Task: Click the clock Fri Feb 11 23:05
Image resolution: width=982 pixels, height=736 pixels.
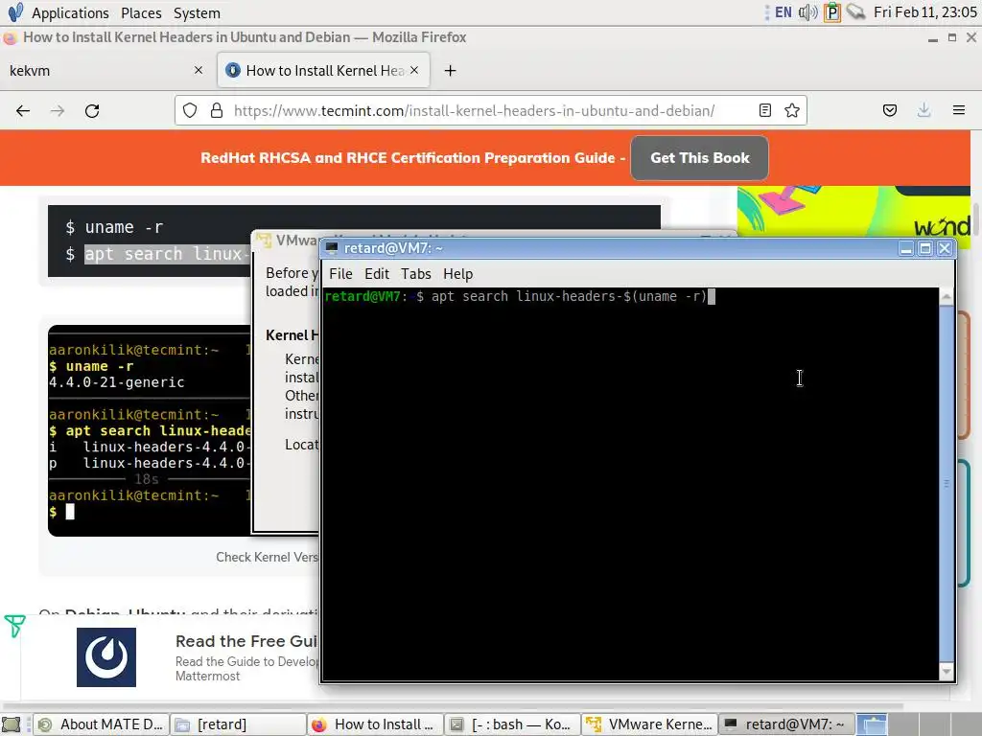Action: coord(925,12)
